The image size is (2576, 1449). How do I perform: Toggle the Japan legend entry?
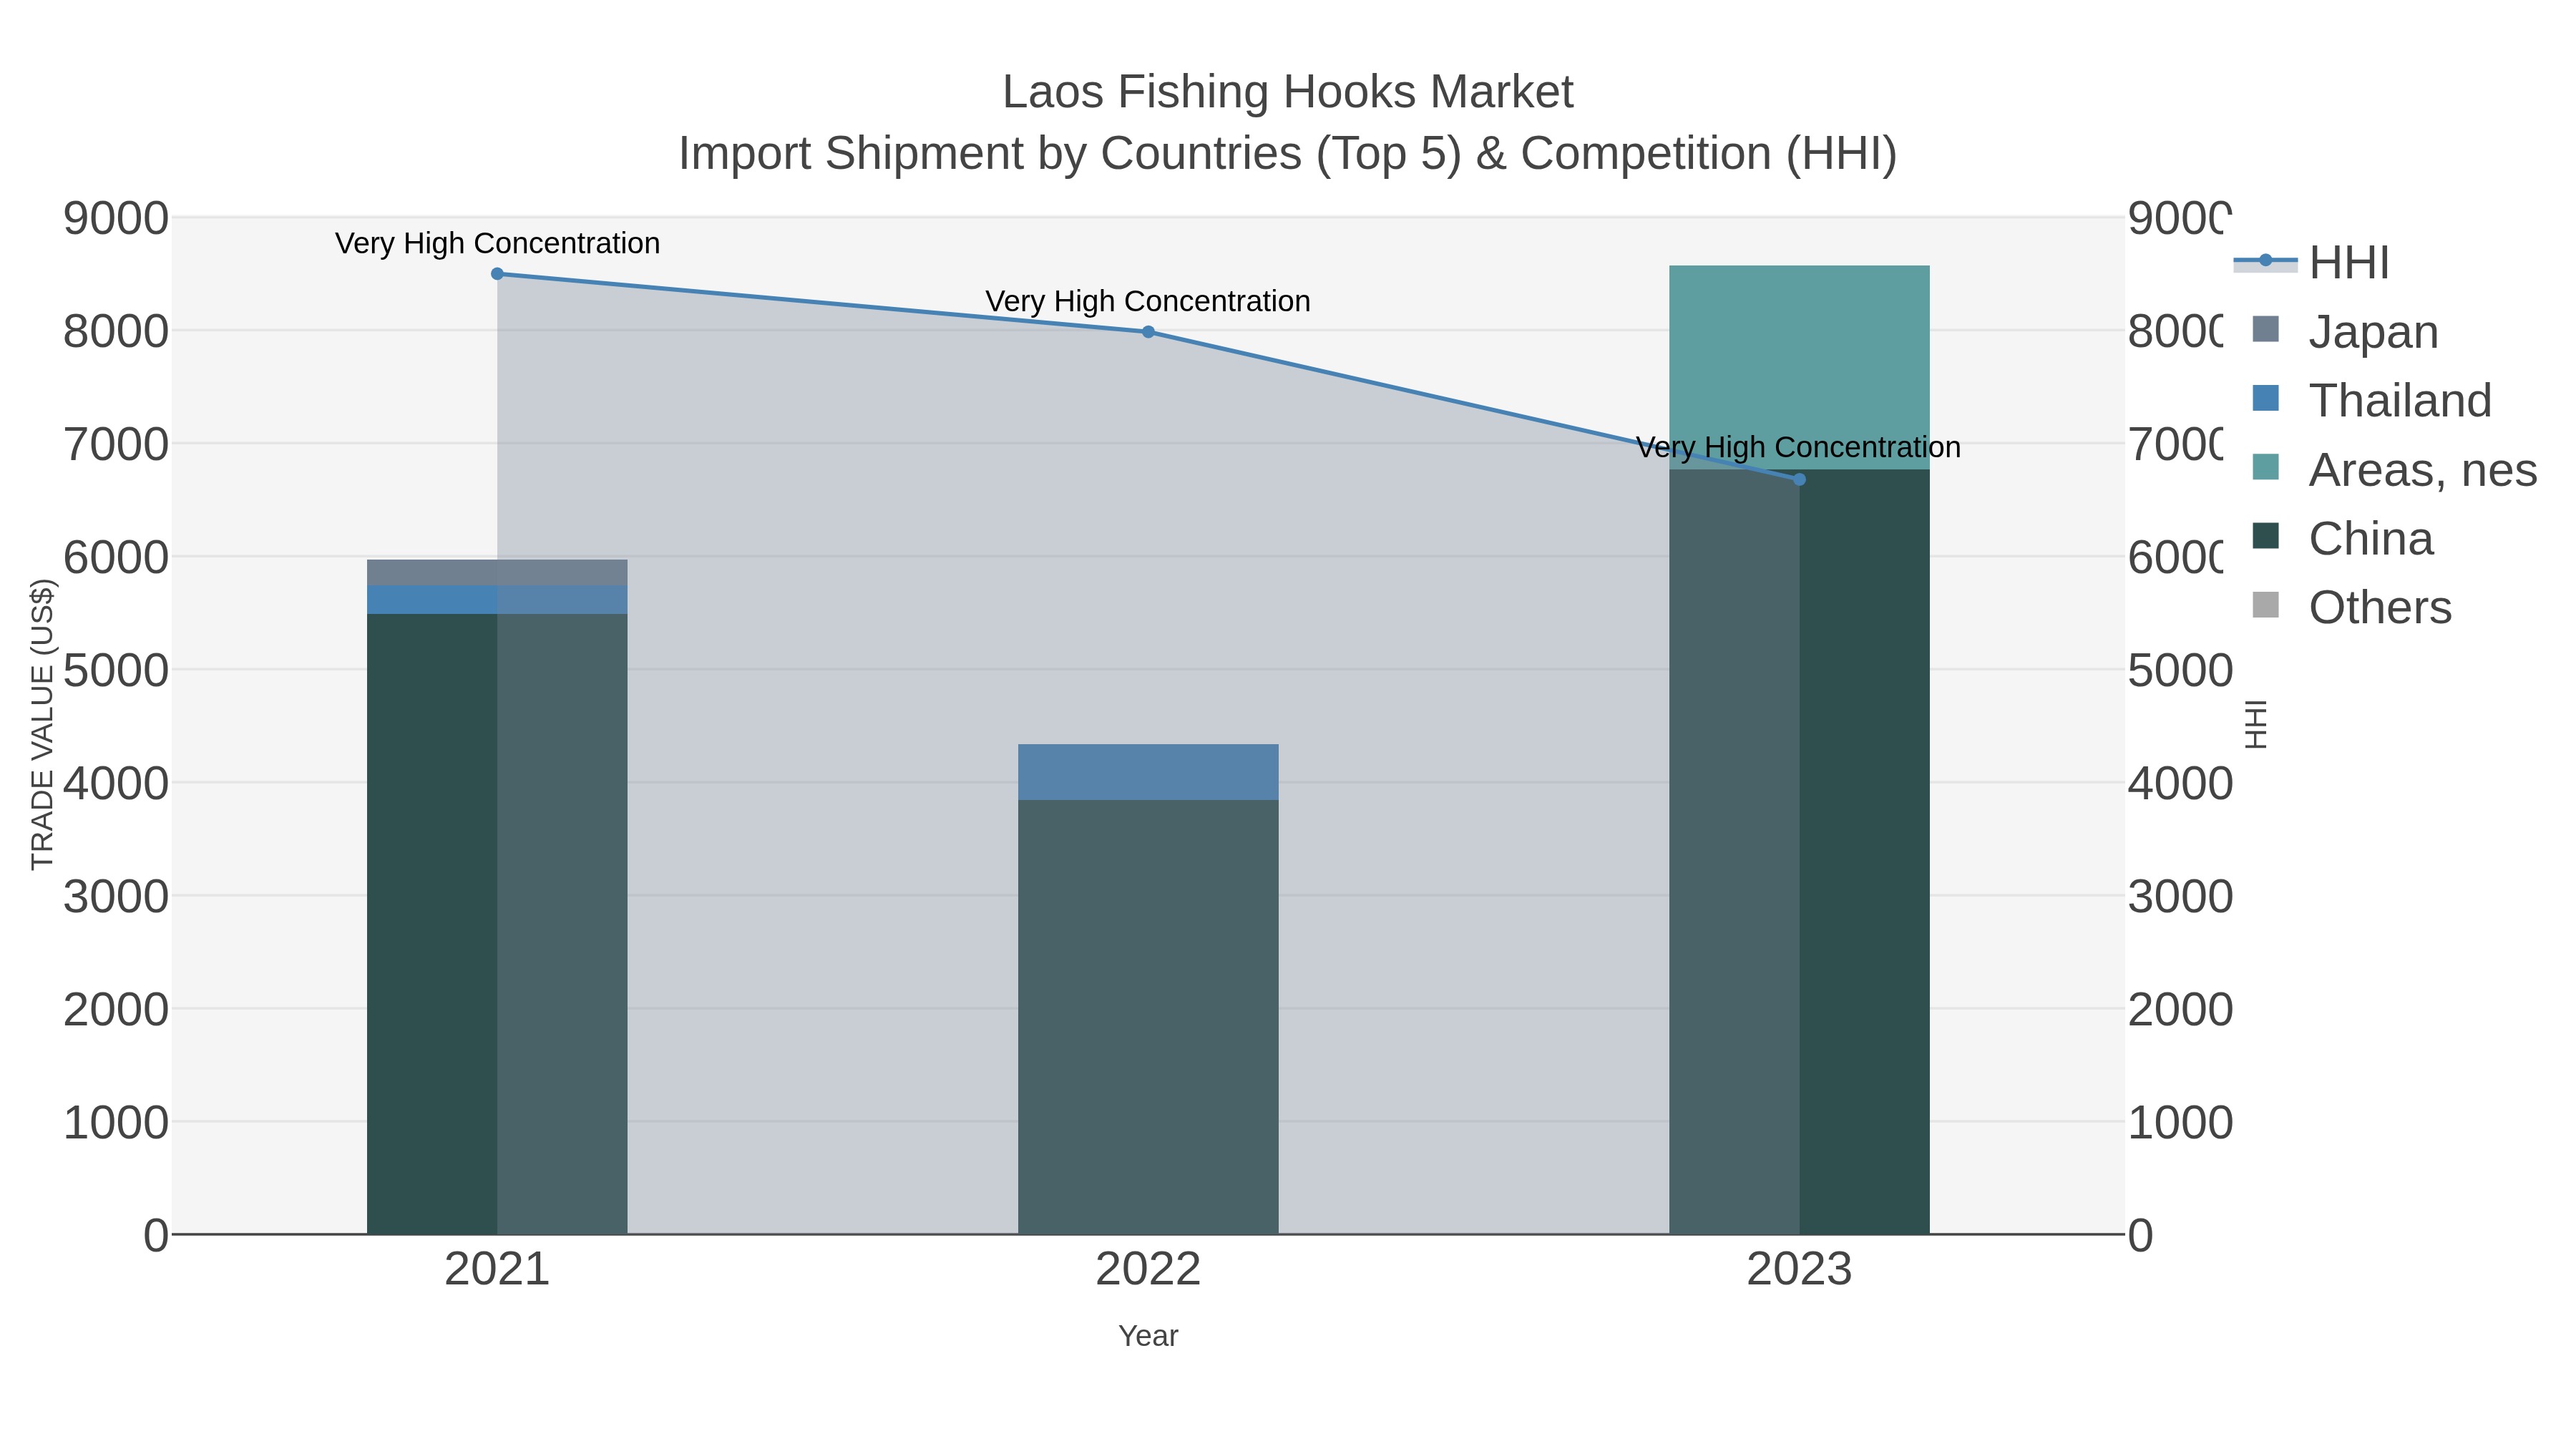(2345, 332)
